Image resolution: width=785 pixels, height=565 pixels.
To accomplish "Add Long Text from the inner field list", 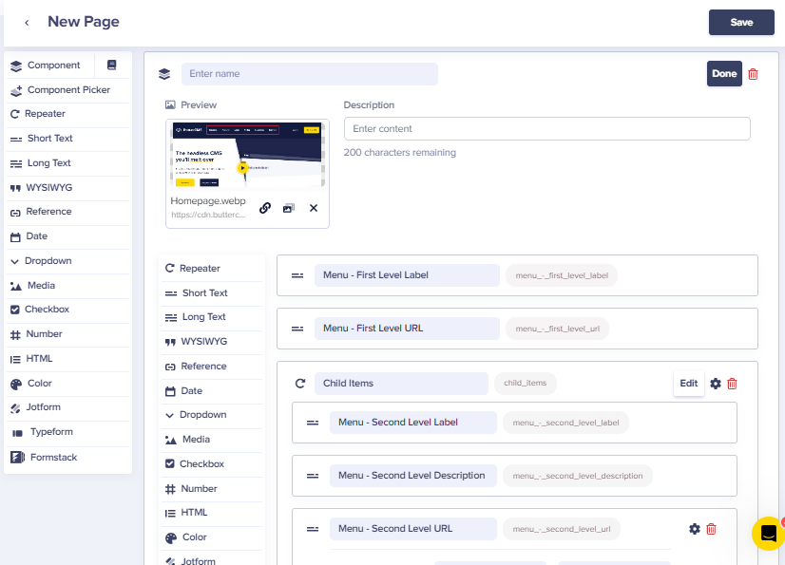I will (212, 317).
